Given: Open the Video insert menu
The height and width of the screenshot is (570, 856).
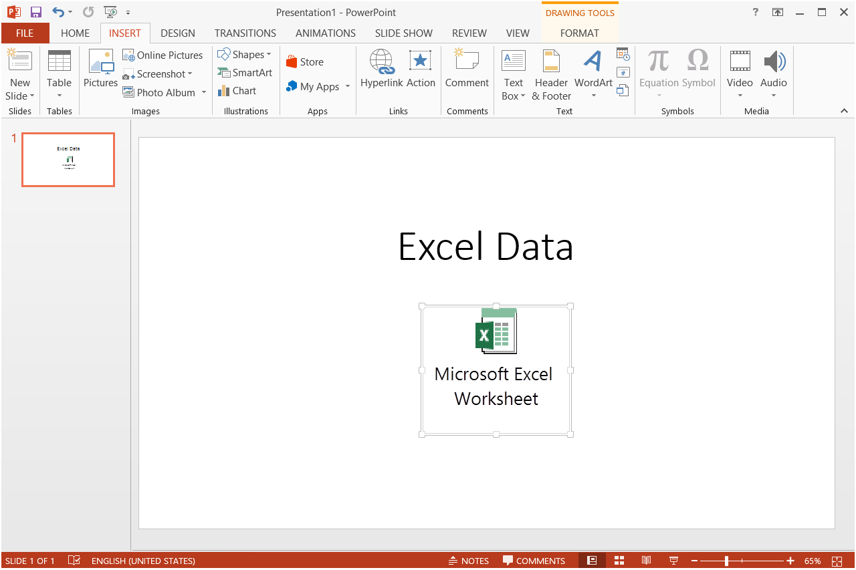Looking at the screenshot, I should (x=740, y=76).
